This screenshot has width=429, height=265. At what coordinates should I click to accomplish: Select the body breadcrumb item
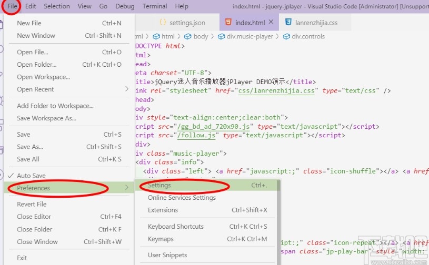(201, 36)
